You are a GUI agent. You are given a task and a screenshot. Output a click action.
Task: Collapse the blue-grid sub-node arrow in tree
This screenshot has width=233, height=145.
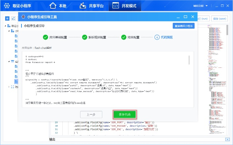9,31
